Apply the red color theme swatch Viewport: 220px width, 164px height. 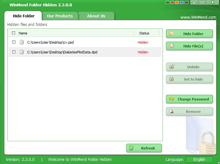(172, 3)
